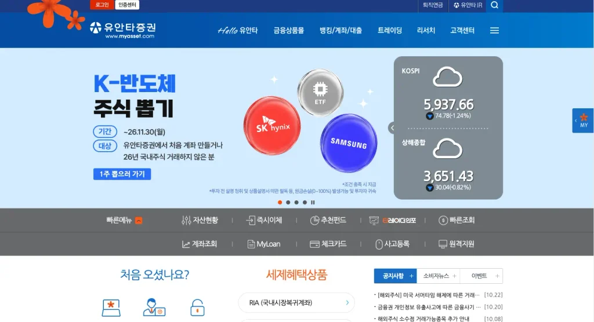Open MyLoan quick menu item
Screen dimensions: 594x322
tap(264, 244)
